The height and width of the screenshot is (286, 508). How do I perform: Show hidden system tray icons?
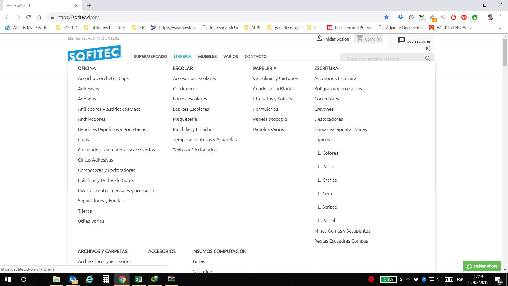[x=408, y=279]
